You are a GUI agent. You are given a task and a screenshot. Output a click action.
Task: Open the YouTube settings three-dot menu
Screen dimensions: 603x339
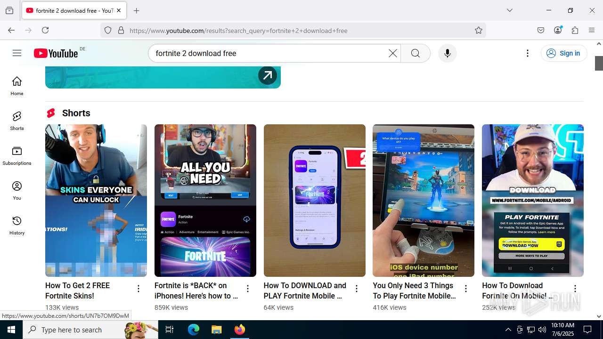(x=528, y=53)
